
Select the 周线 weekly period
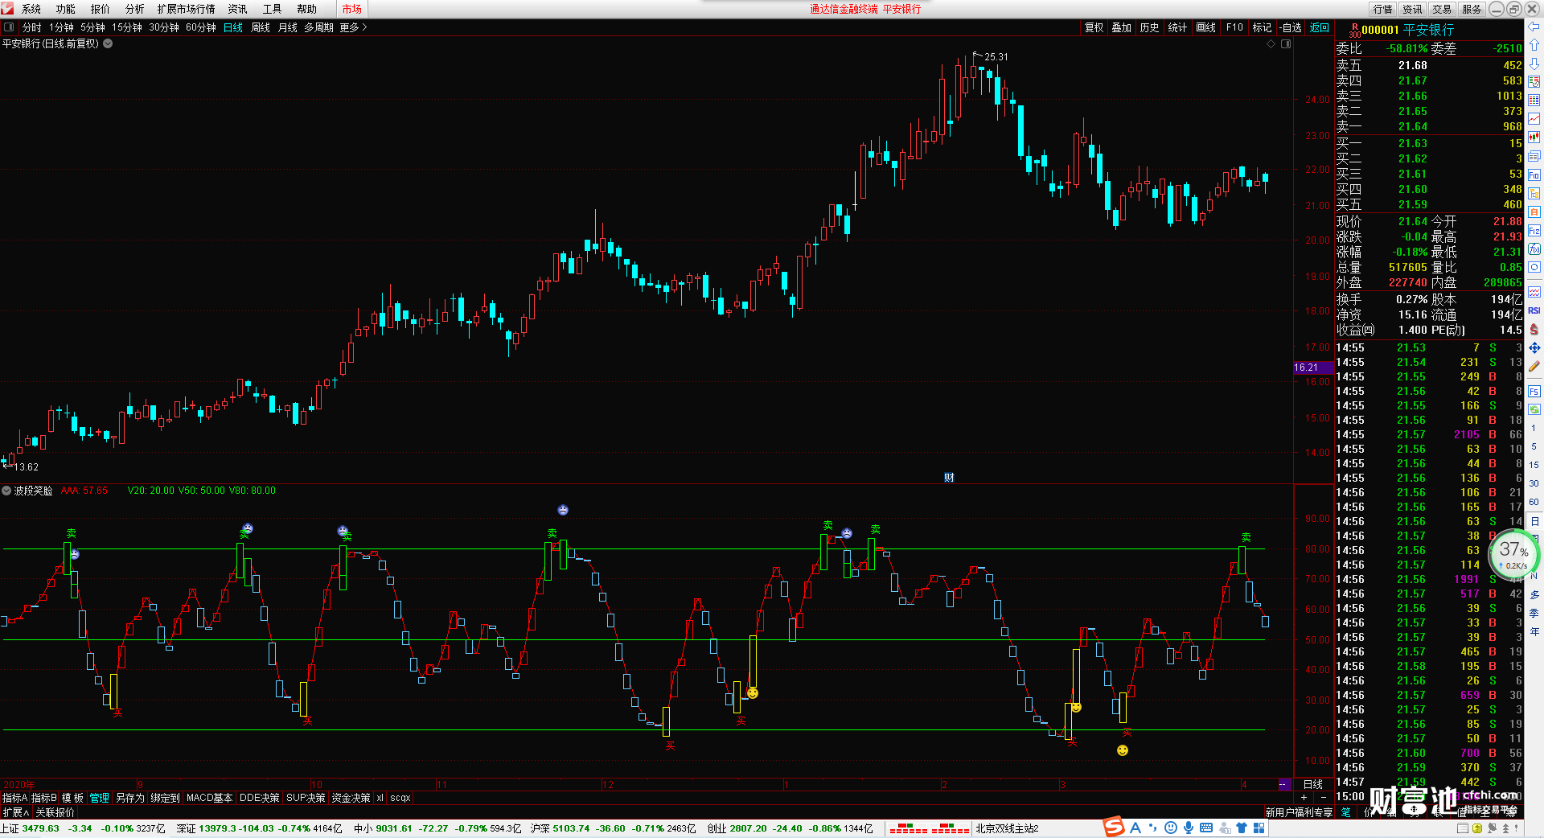(x=261, y=27)
